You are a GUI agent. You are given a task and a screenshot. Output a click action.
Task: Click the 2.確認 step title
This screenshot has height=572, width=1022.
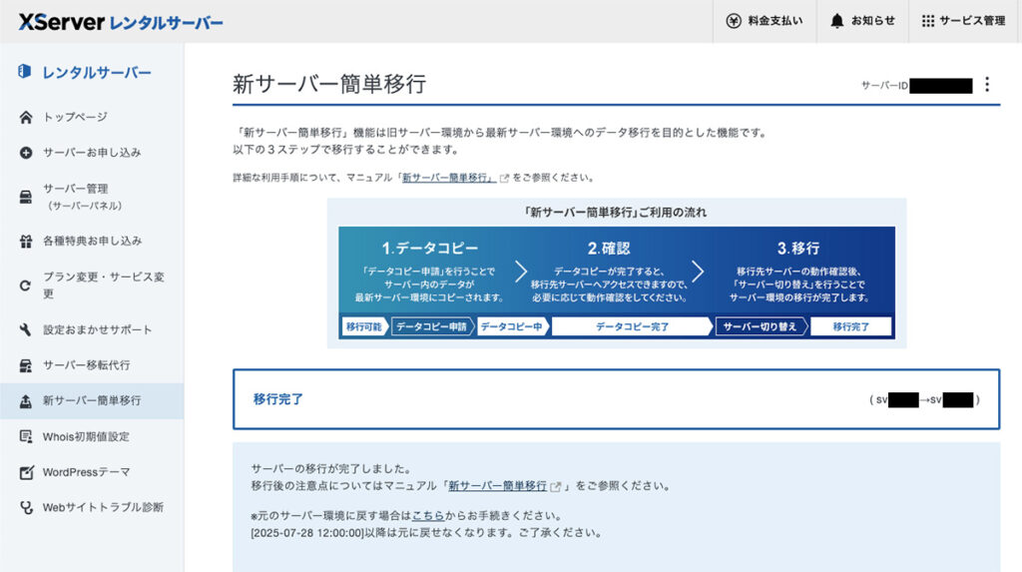(609, 249)
